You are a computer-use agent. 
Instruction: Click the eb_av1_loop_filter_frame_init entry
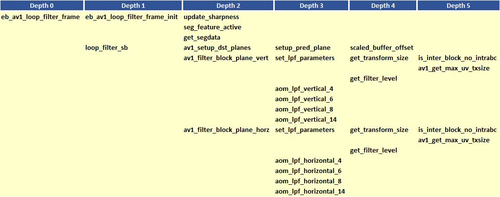point(132,17)
